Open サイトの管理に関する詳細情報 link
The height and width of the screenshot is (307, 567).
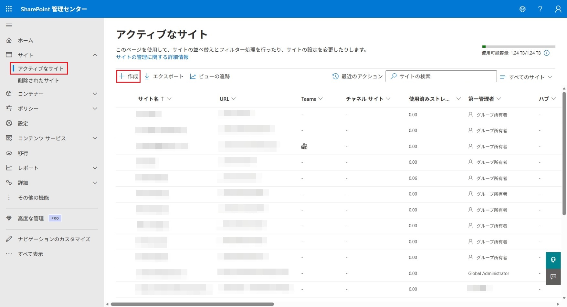point(152,57)
